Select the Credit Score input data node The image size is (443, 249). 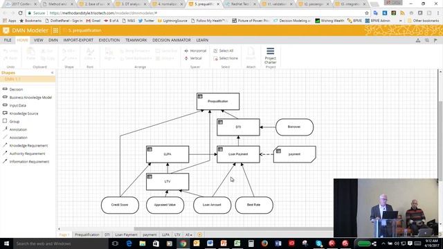click(x=120, y=205)
